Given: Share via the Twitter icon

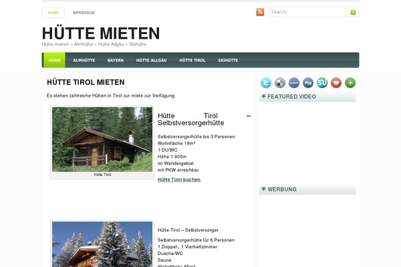Looking at the screenshot, I should pos(266,83).
